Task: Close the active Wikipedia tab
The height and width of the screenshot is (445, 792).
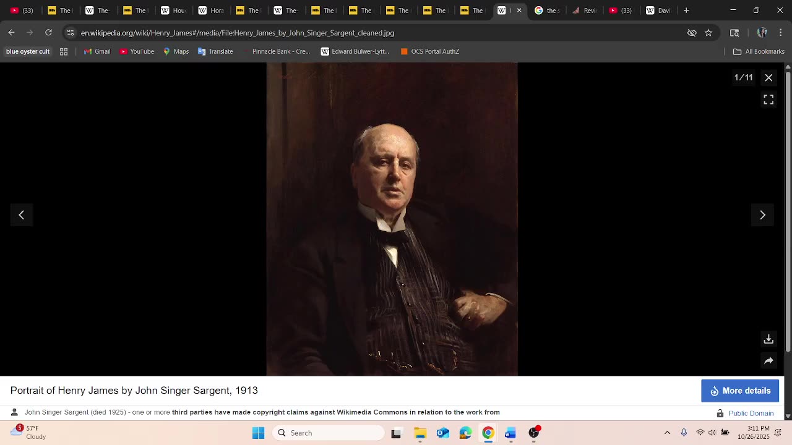Action: pyautogui.click(x=519, y=11)
